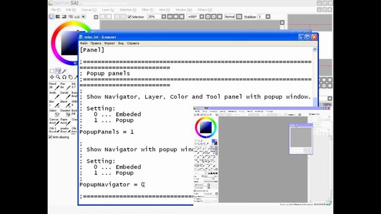Click the 'PopupPanels = 1' line in Notepad

pos(107,132)
